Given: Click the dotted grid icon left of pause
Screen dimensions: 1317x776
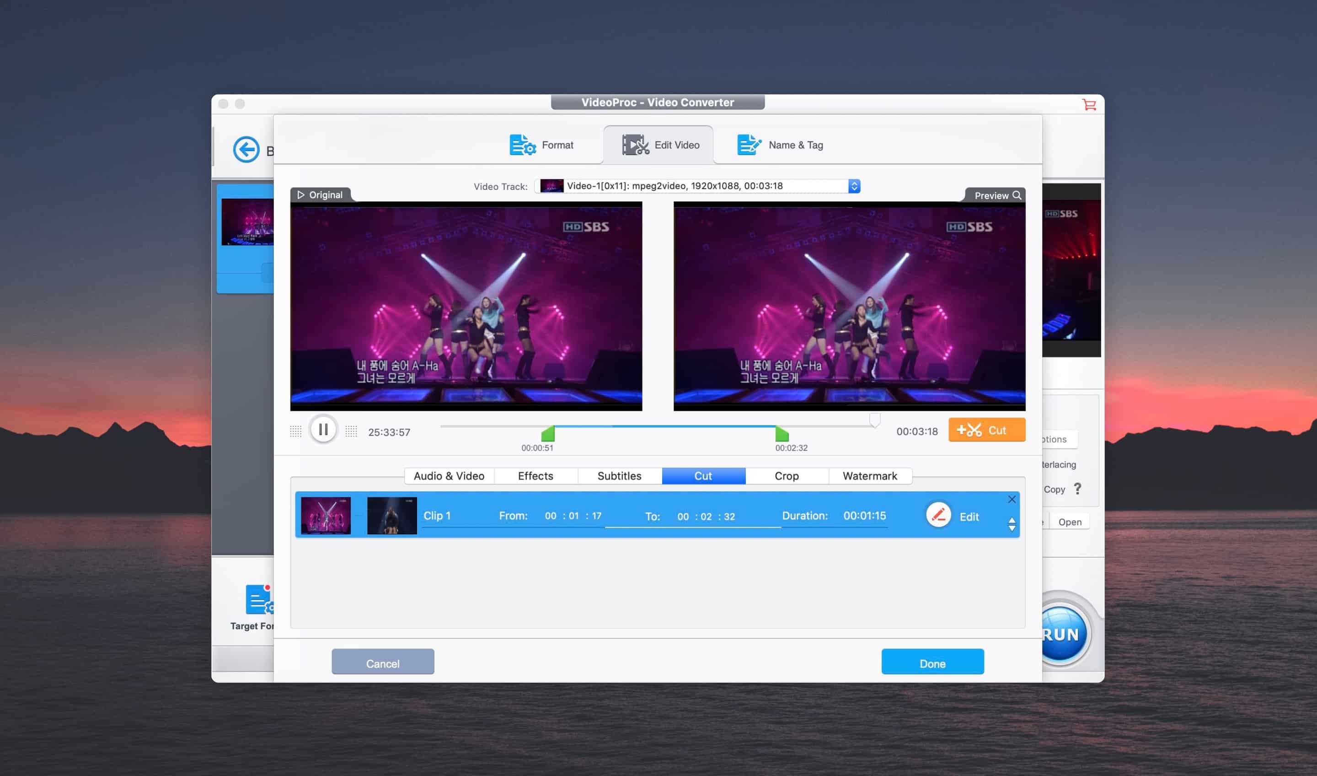Looking at the screenshot, I should point(296,431).
